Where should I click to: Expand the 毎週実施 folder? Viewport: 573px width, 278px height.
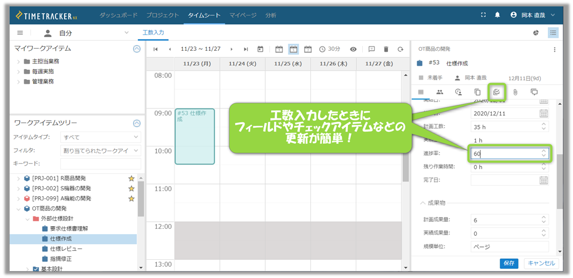click(x=19, y=71)
